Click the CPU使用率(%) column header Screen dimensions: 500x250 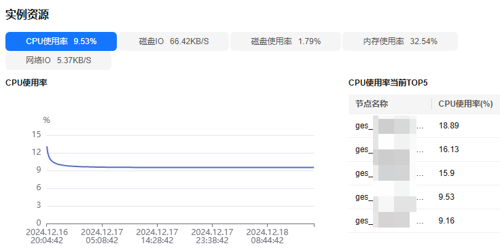coord(466,104)
